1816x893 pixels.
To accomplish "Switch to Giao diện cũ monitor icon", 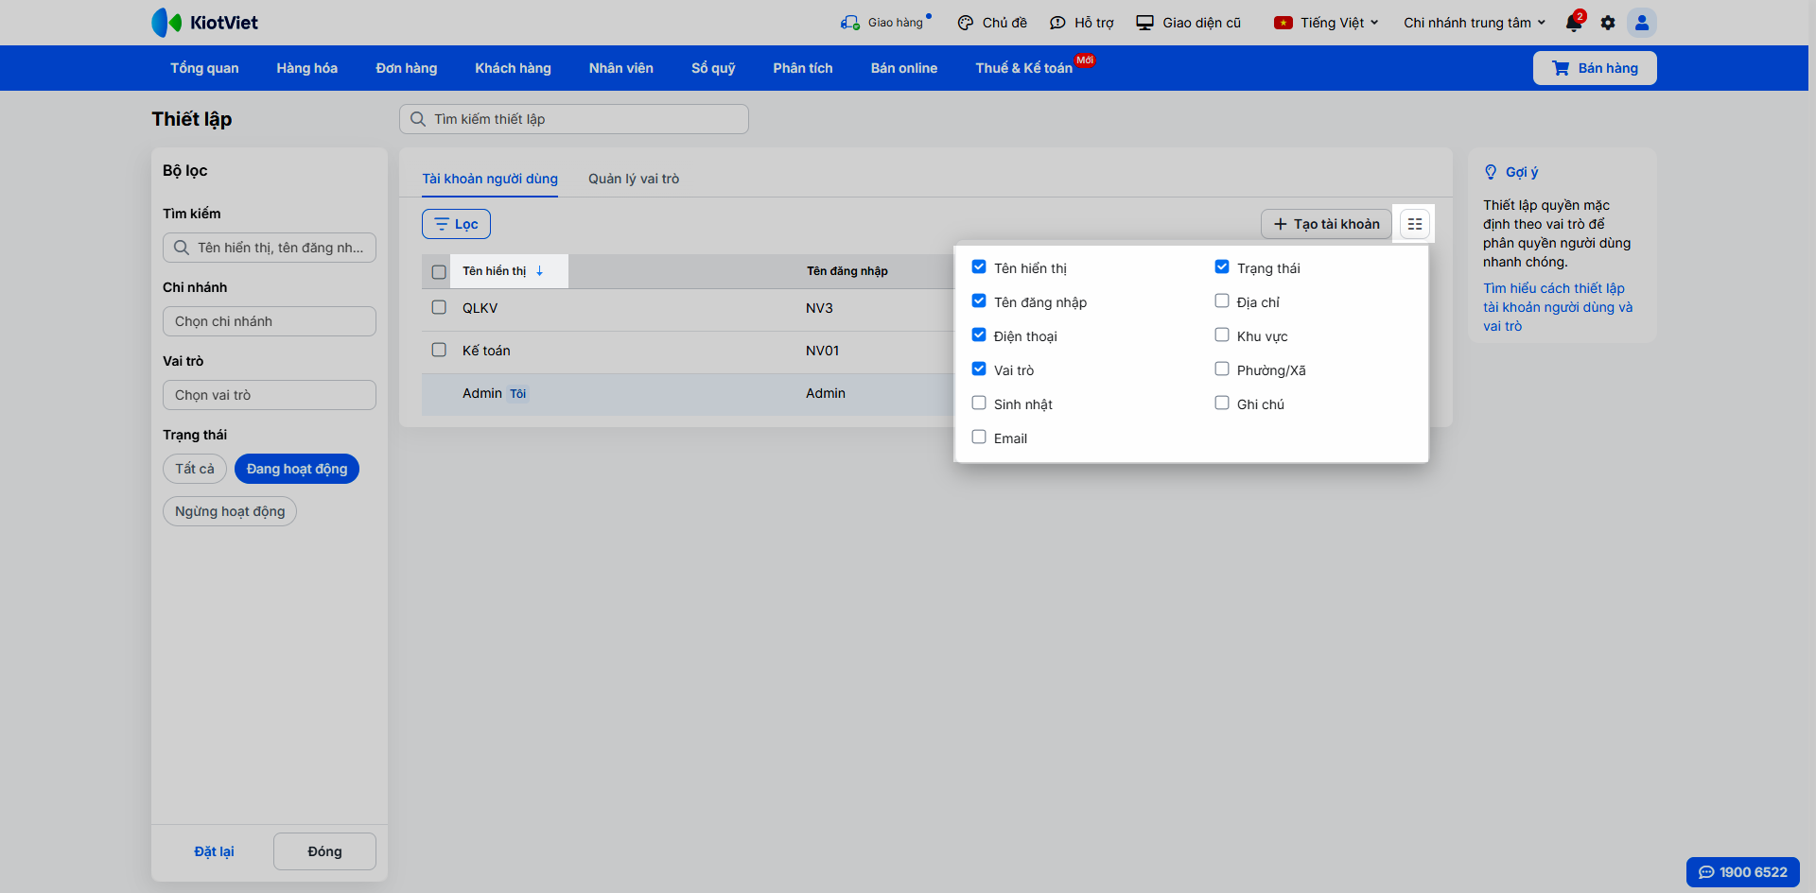I will pyautogui.click(x=1144, y=23).
